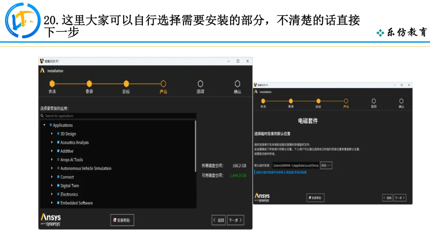Toggle the Applications root checkbox
This screenshot has width=430, height=242.
click(x=51, y=125)
